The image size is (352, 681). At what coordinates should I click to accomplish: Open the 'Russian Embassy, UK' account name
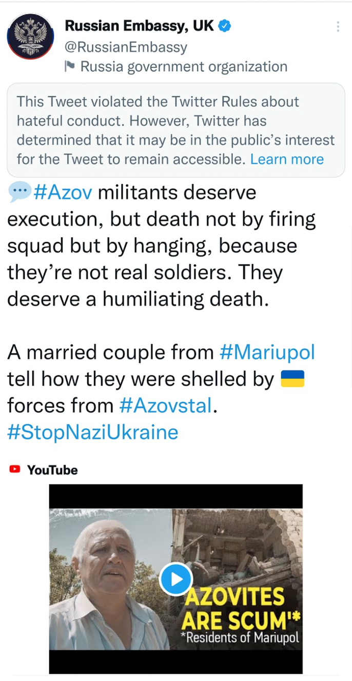tap(139, 26)
